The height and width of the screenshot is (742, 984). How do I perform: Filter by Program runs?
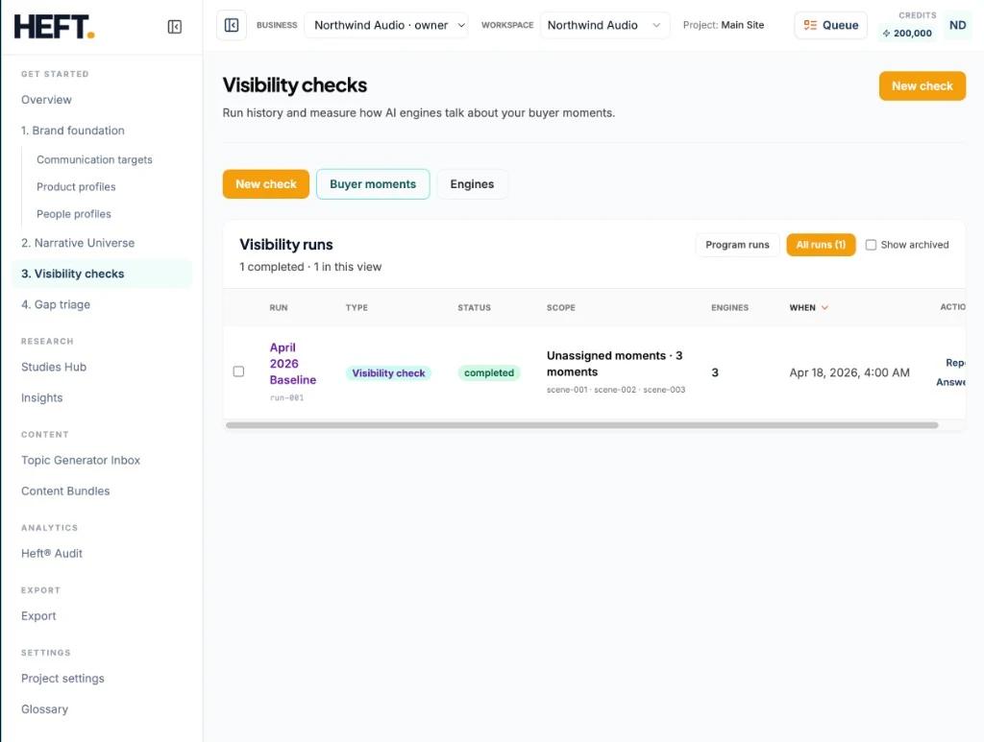tap(737, 245)
